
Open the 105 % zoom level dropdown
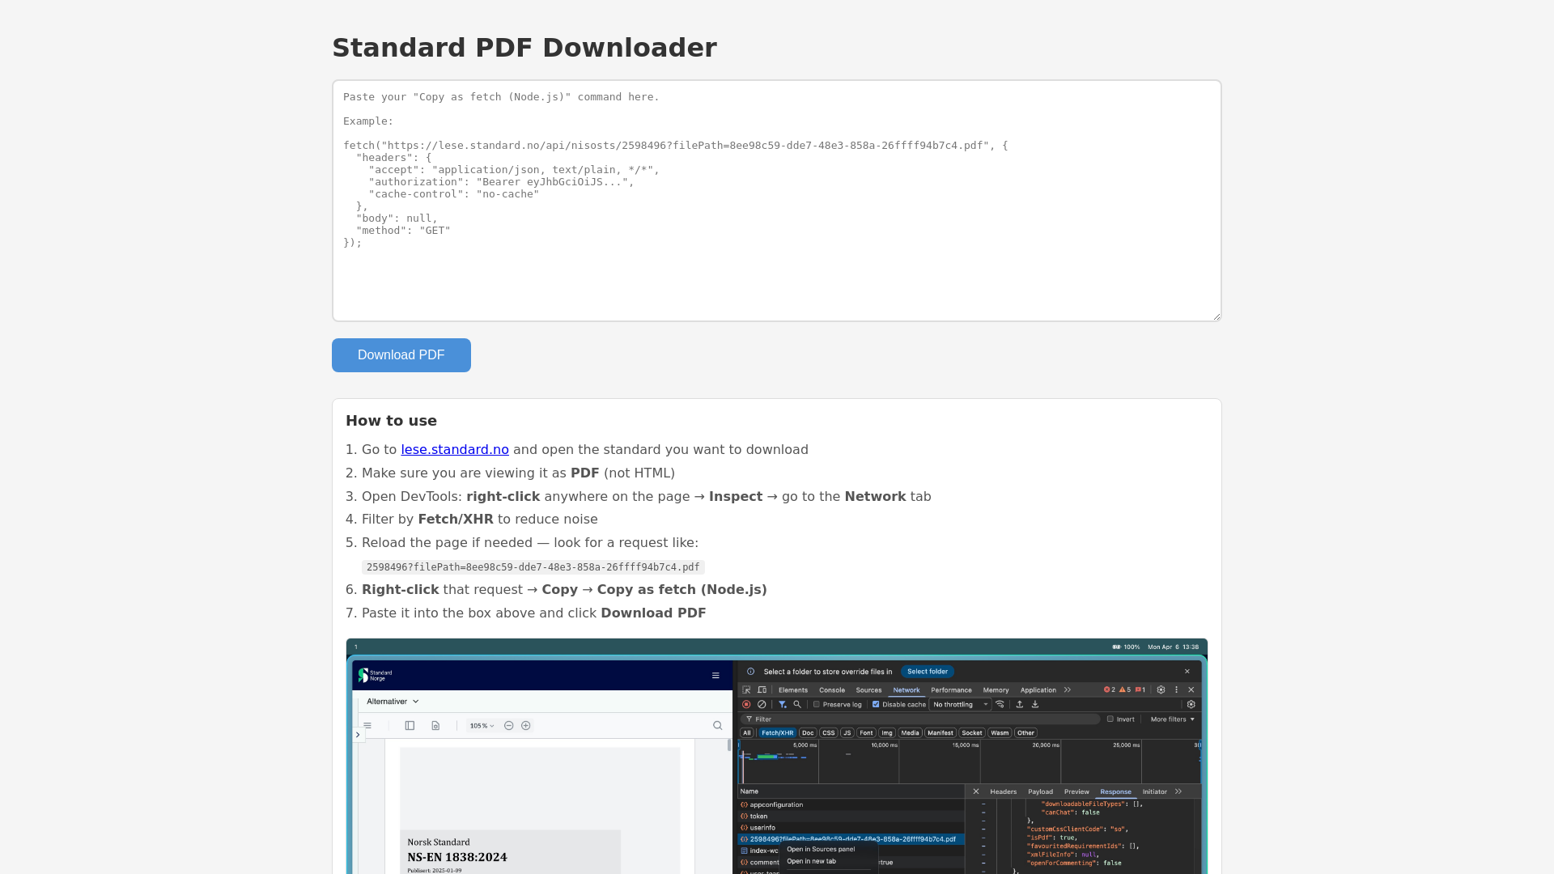[482, 726]
